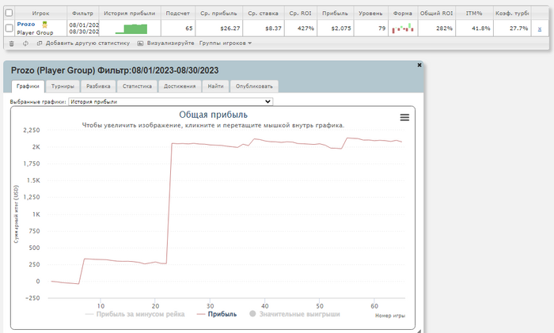Click the refresh icon beside trash

25,44
